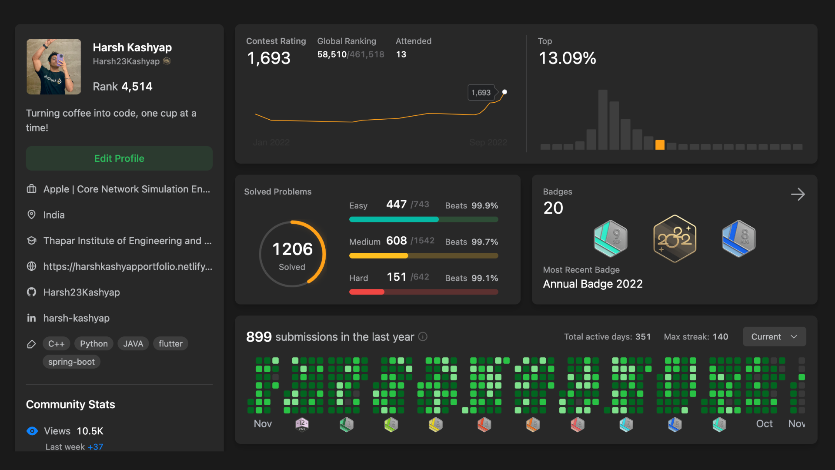This screenshot has width=835, height=470.
Task: Click the 1206 Solved progress circle
Action: (x=292, y=254)
